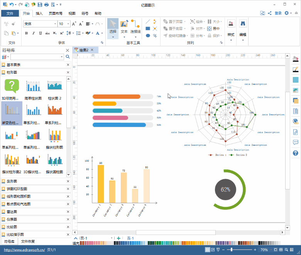Toggle strikethrough formatting

pos(47,33)
